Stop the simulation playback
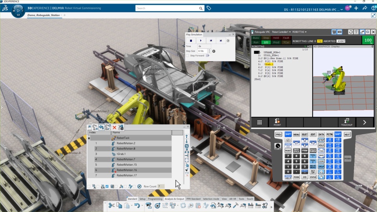 (191, 41)
